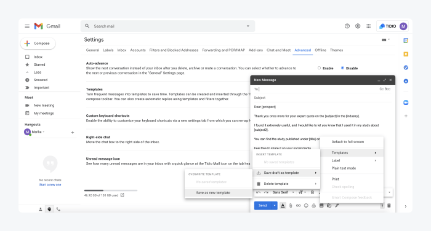
Task: Open the main menu hamburger icon
Action: (27, 26)
